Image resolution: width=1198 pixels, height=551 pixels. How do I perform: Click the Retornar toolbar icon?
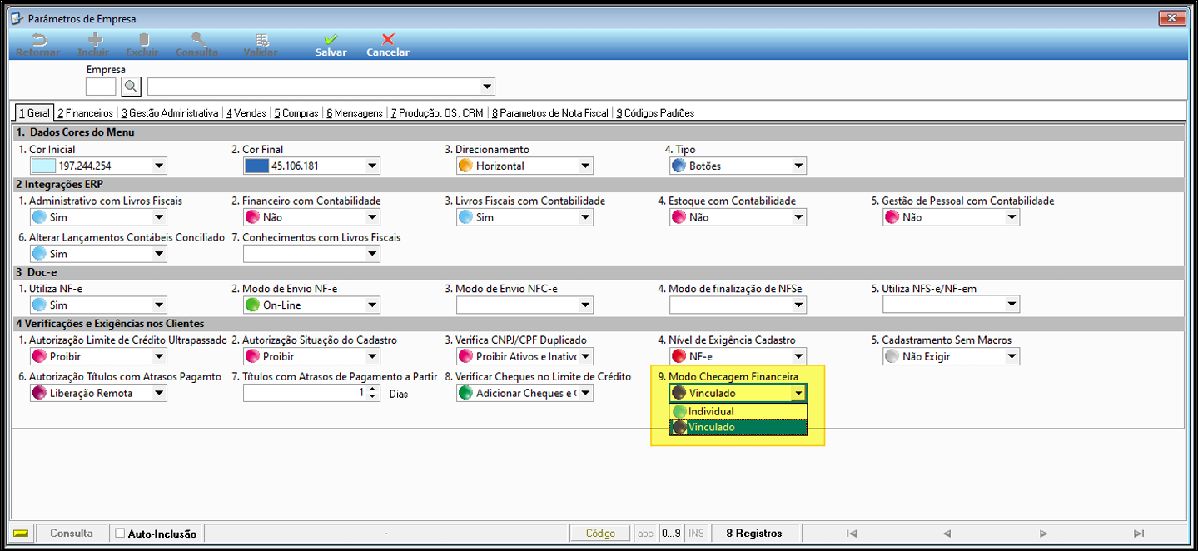pyautogui.click(x=38, y=39)
